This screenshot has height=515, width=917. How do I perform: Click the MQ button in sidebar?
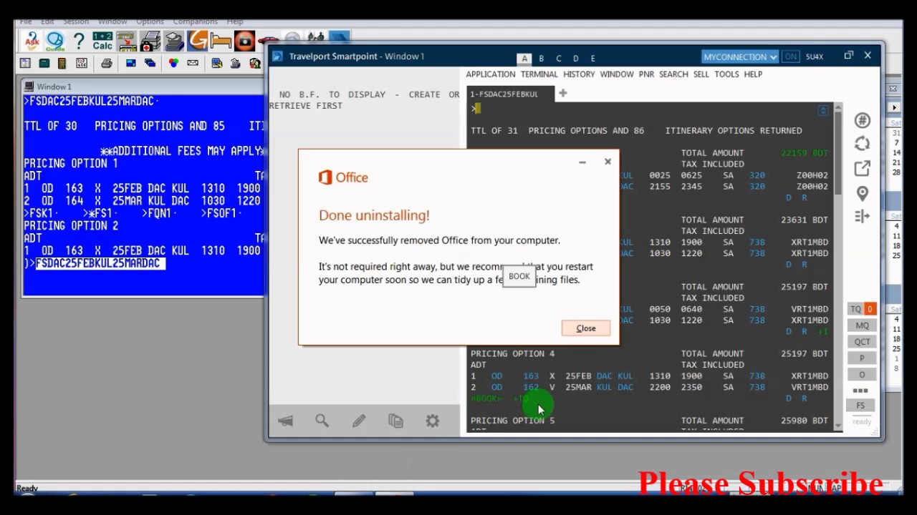click(862, 325)
